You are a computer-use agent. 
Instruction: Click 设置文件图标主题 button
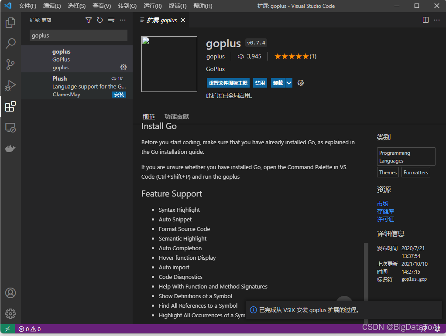(x=228, y=83)
